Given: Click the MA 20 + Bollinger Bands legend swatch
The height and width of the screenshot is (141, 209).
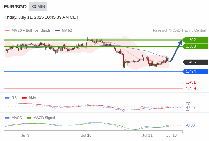Looking at the screenshot, I should [x=7, y=31].
